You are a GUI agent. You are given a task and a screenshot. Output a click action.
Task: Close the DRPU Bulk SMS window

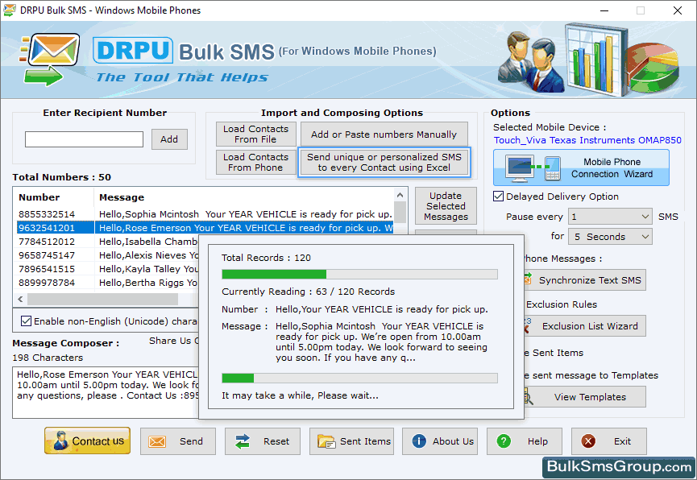(678, 10)
